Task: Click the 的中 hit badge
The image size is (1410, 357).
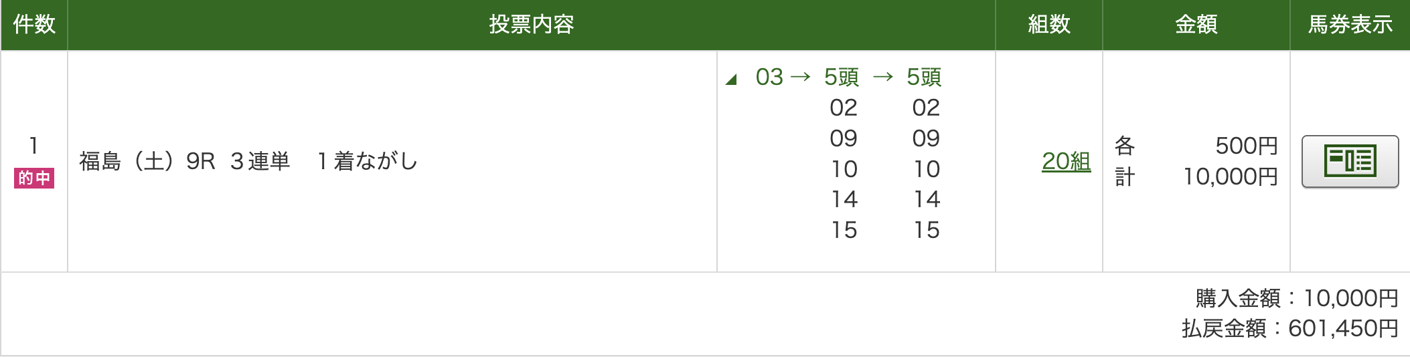Action: tap(34, 178)
